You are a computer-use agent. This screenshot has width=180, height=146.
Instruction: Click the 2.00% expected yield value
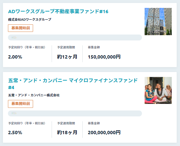pos(15,57)
